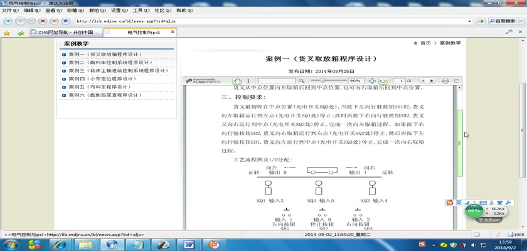Click the FlashPaper zoom slider handle

322,81
